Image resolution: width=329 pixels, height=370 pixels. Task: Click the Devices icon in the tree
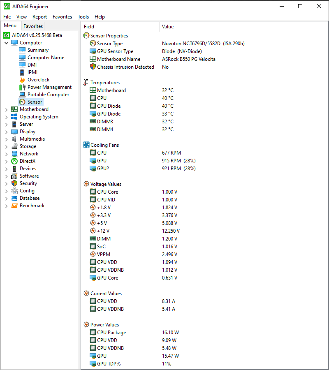14,169
